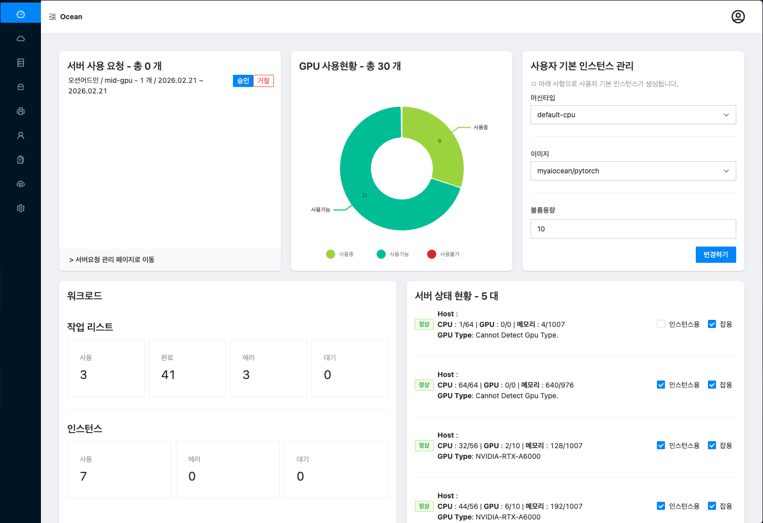This screenshot has height=523, width=763.
Task: Open the cloud server icon in sidebar
Action: (x=21, y=184)
